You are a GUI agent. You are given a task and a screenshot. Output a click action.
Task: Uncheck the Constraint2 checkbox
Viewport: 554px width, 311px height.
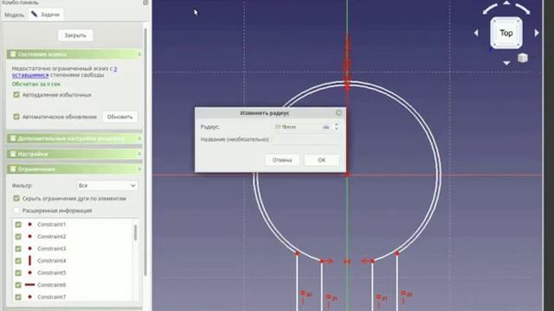click(x=18, y=236)
